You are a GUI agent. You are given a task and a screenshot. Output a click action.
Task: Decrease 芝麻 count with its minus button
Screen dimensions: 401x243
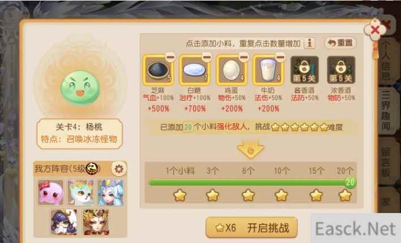170,57
